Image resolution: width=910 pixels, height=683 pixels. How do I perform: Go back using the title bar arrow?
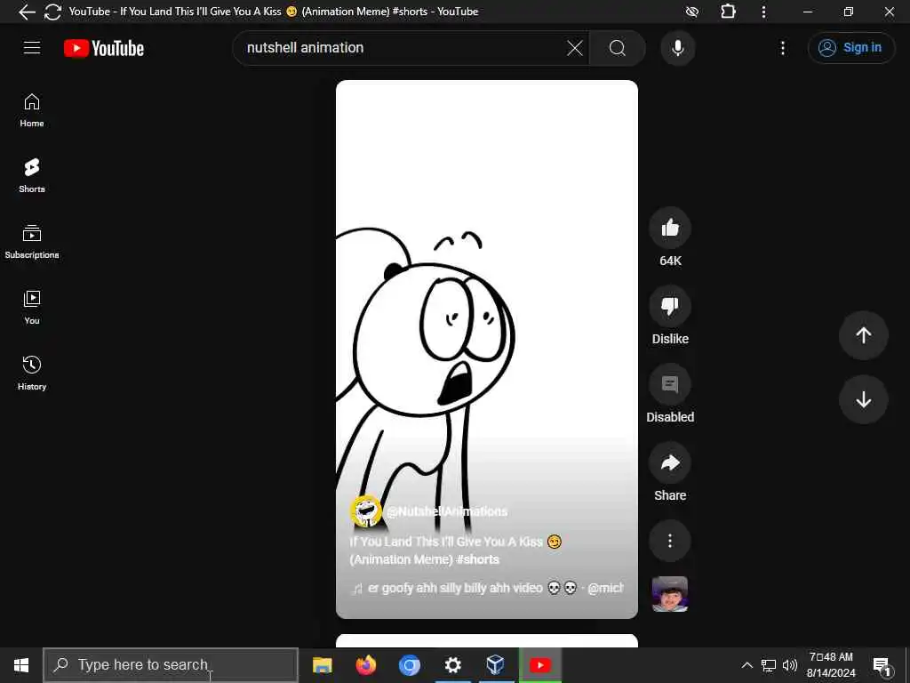[x=27, y=12]
